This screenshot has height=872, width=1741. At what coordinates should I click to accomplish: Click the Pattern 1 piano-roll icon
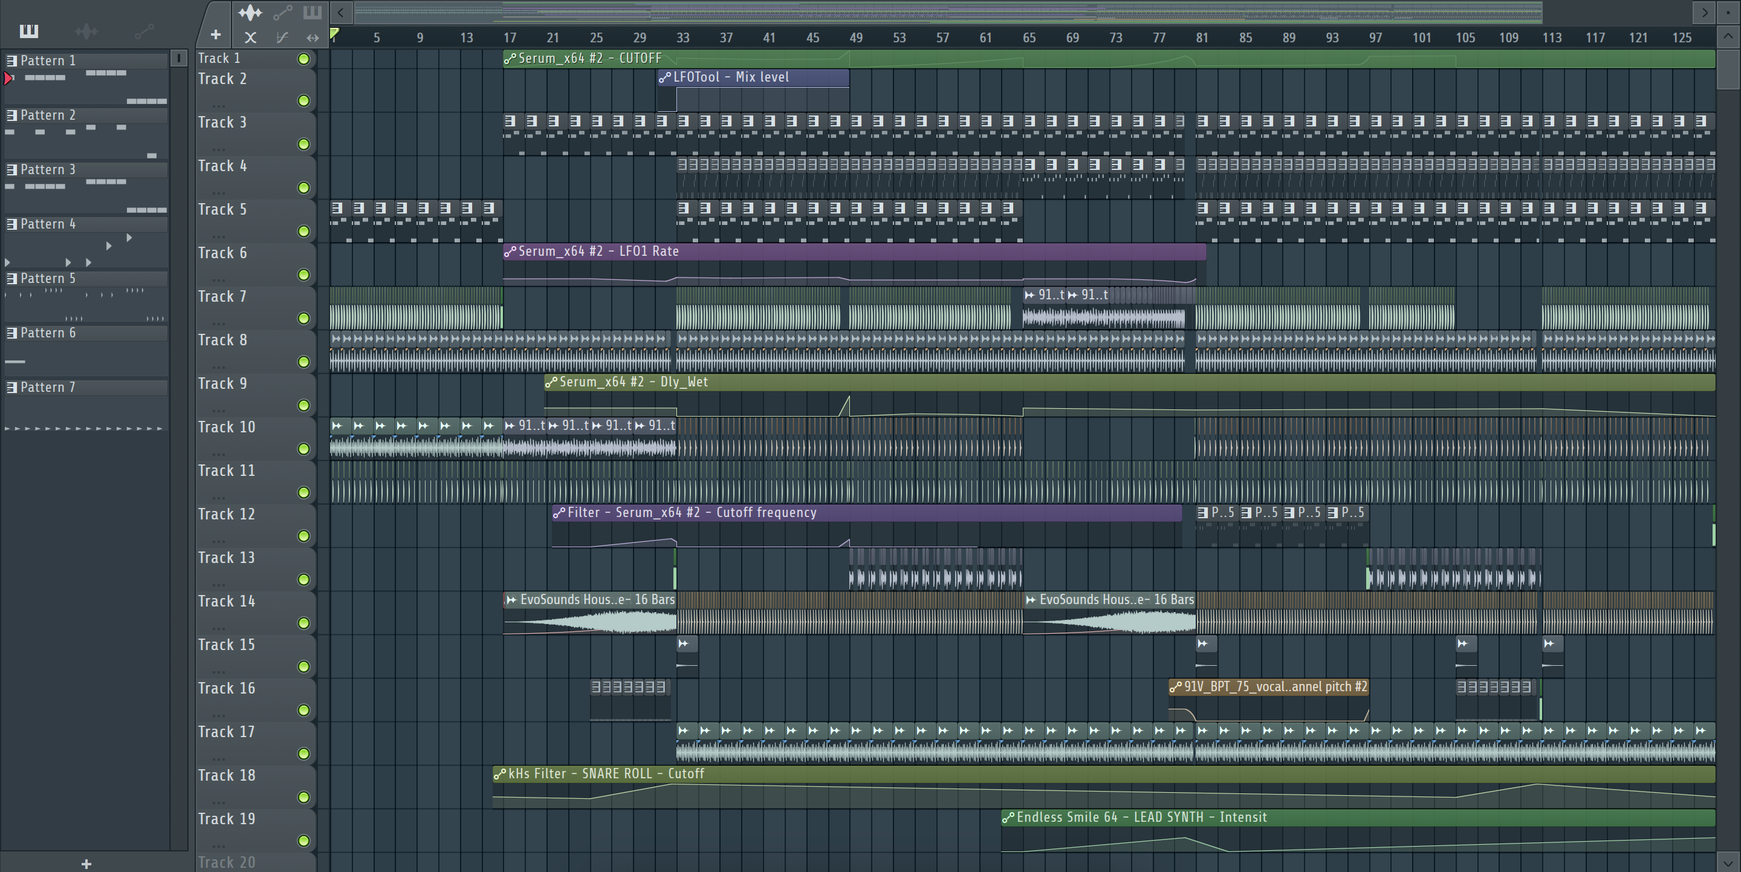(x=11, y=60)
